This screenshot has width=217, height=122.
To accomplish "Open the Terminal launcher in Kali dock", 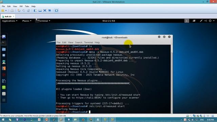I will pyautogui.click(x=4, y=43).
